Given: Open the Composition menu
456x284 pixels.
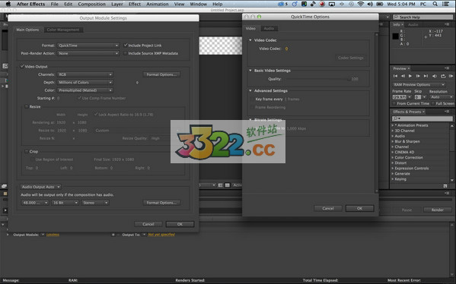Looking at the screenshot, I should click(92, 4).
